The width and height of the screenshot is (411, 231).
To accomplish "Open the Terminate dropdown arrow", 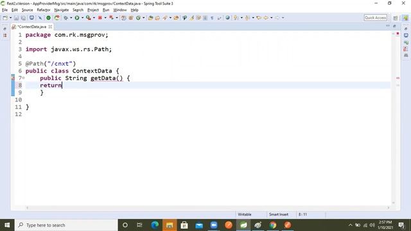I will tap(105, 18).
